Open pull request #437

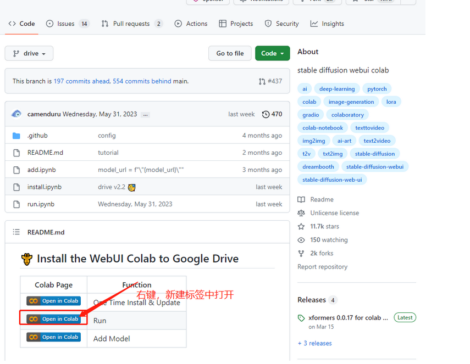pos(270,81)
